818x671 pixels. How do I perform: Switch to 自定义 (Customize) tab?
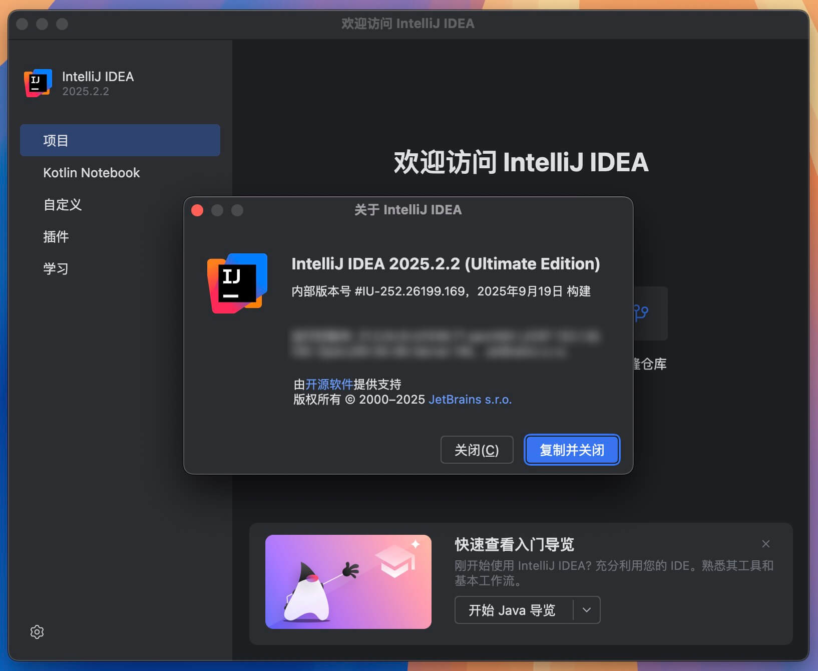pyautogui.click(x=63, y=205)
